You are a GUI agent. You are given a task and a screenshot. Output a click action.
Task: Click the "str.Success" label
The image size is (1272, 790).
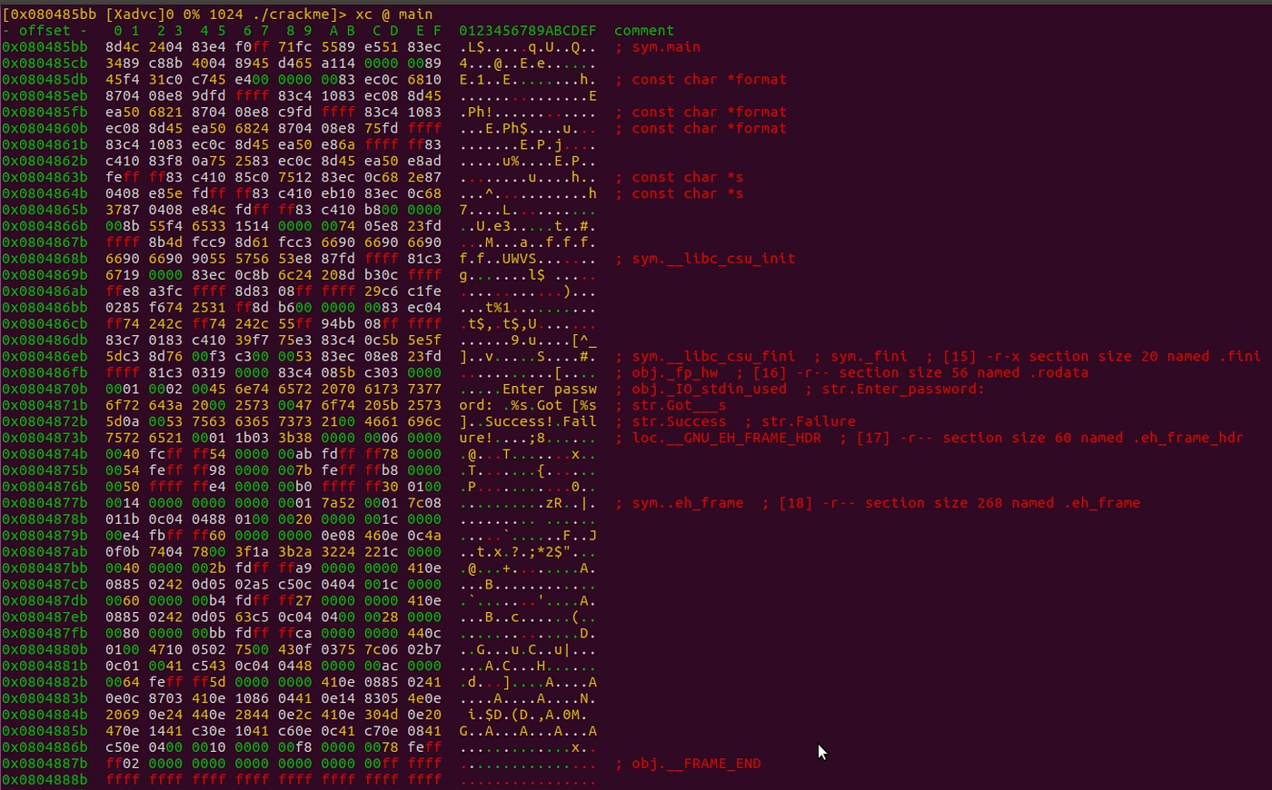pyautogui.click(x=679, y=422)
